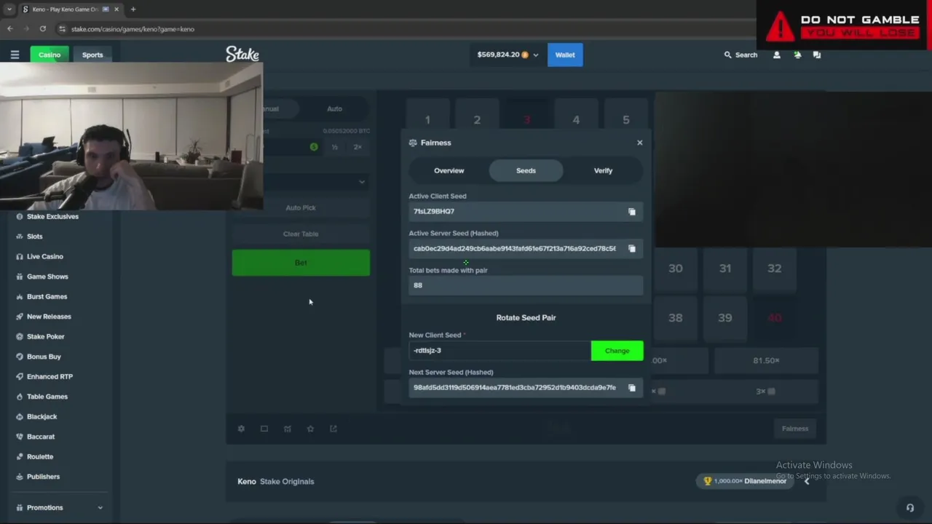Viewport: 932px width, 524px height.
Task: Select Keno tile number 30
Action: (x=676, y=269)
